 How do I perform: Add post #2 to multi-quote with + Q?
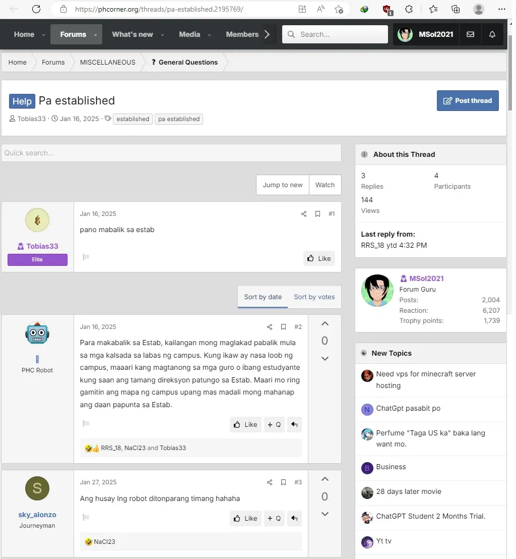[274, 425]
